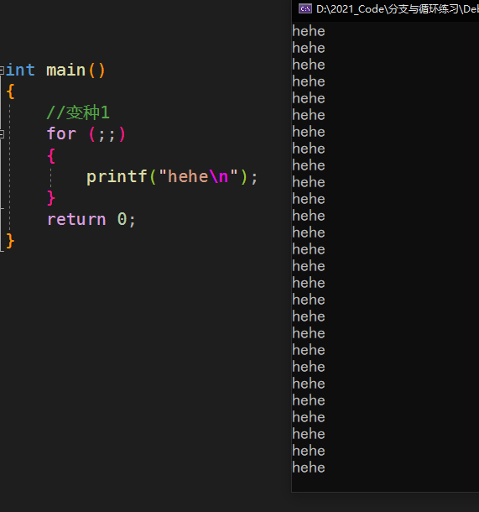This screenshot has height=512, width=479.
Task: Click the "hehe\n" string literal
Action: [198, 176]
